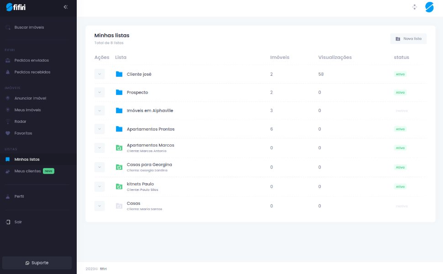Select Radar in the sidebar

pos(20,121)
